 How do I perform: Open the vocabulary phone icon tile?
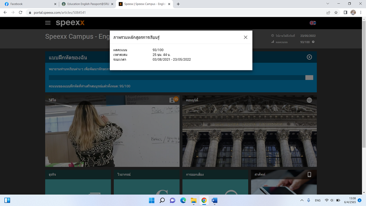(309, 174)
